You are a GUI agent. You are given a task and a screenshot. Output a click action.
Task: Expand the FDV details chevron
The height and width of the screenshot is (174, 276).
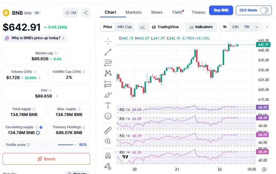(57, 96)
